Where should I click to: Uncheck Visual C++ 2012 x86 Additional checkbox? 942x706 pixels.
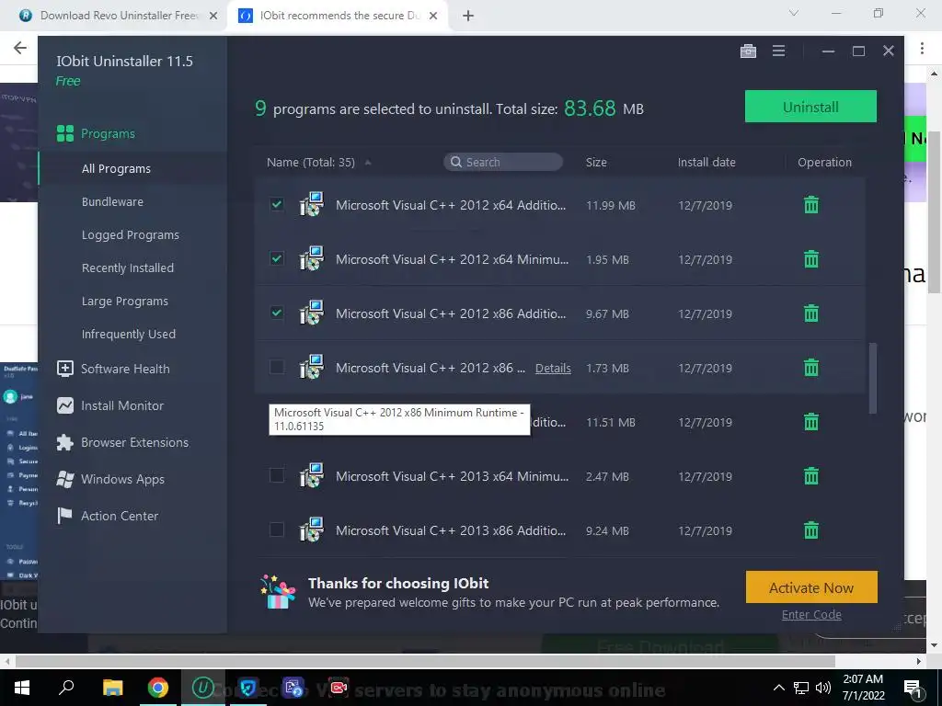[x=276, y=313]
